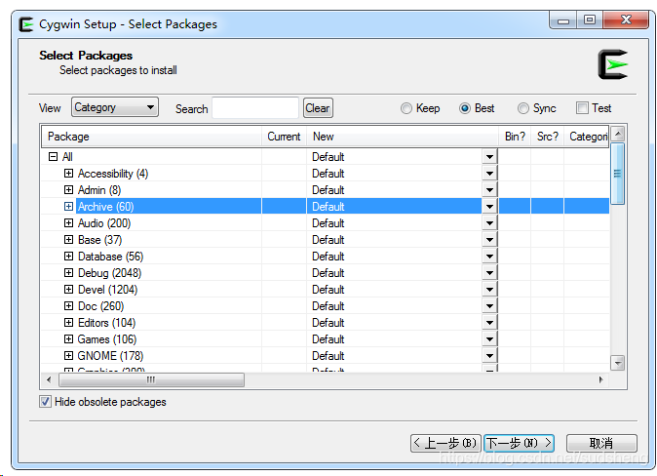This screenshot has width=657, height=476.
Task: Open New dropdown arrow for Debug row
Action: 489,272
